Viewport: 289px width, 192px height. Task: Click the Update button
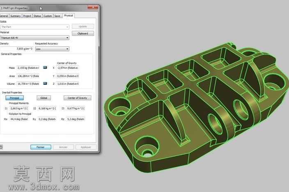(x=83, y=27)
